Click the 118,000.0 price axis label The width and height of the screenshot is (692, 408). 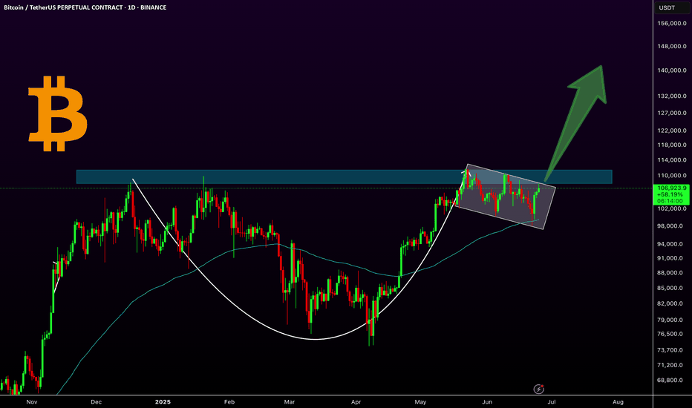(672, 145)
